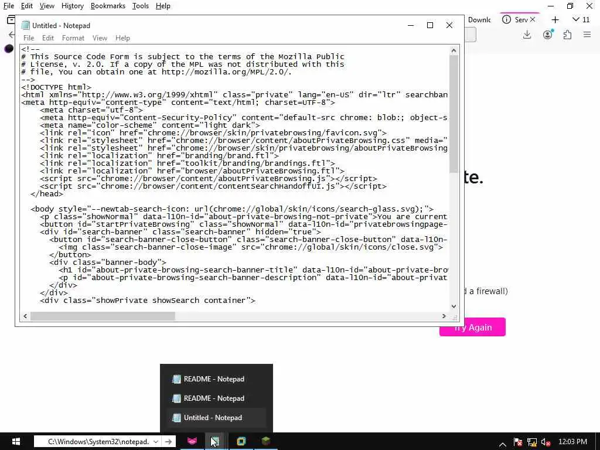Open browser Bookmarks menu
This screenshot has height=450, width=600.
(x=108, y=6)
